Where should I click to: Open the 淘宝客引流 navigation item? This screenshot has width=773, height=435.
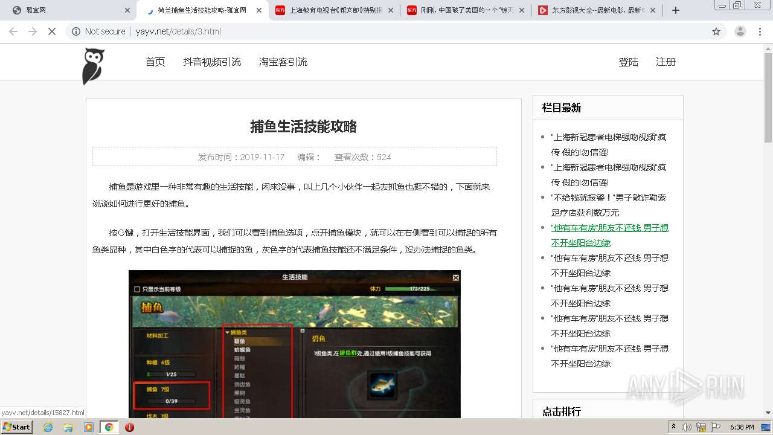(x=283, y=62)
